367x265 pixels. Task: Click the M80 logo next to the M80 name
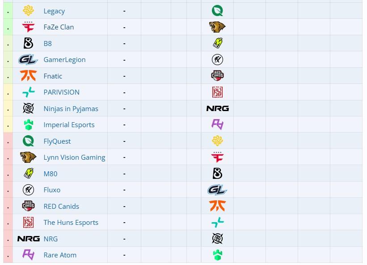tap(28, 174)
